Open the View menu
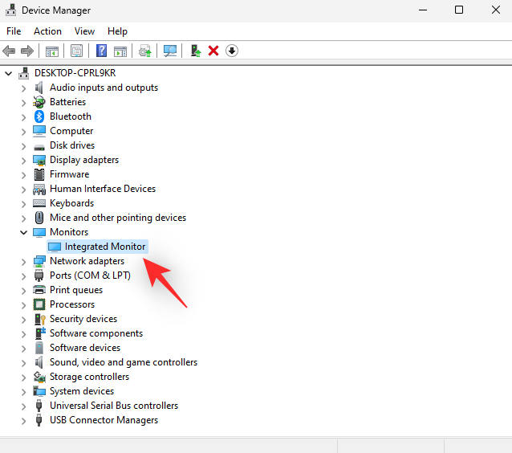Screen dimensions: 512x453 84,31
